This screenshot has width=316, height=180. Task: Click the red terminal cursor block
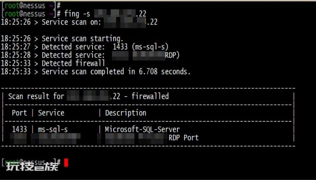66,163
